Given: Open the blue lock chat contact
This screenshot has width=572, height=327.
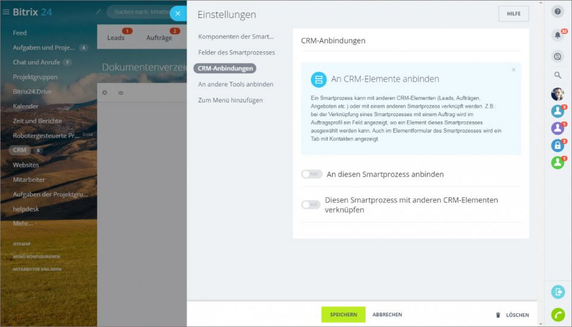Looking at the screenshot, I should point(557,145).
